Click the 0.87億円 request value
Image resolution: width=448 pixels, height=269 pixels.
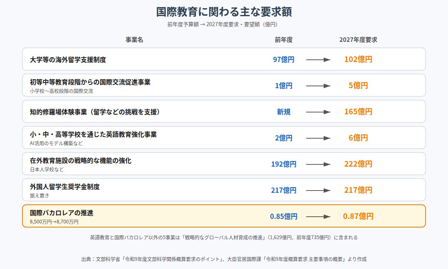click(358, 216)
